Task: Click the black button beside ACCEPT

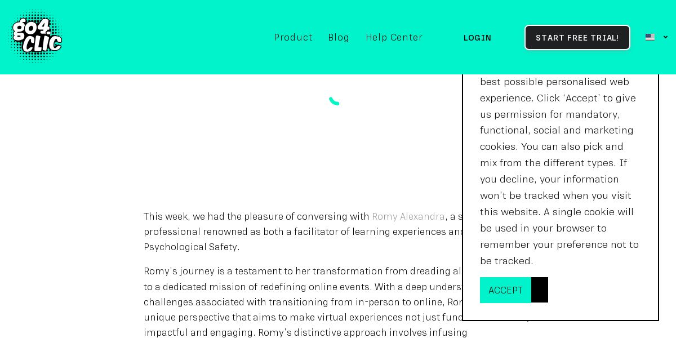Action: tap(540, 290)
